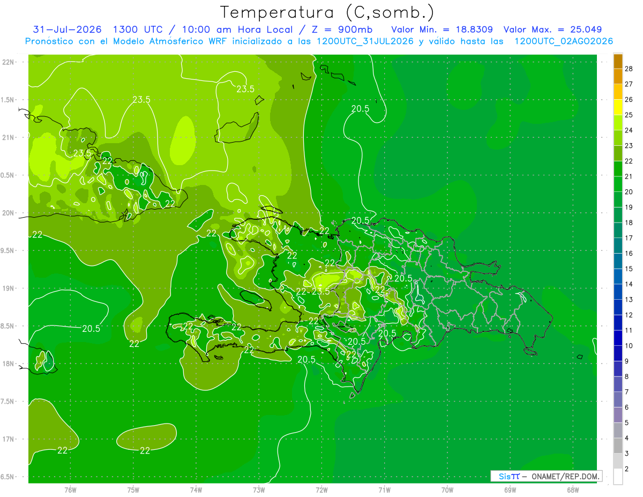Click the "21N" latitude axis label
Screen dimensions: 643x497
coord(9,138)
